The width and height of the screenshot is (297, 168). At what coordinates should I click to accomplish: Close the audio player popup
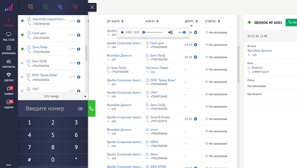[x=192, y=26]
